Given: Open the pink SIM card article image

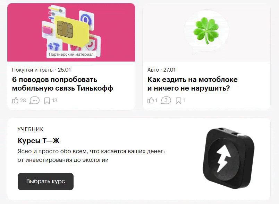Looking at the screenshot, I should [x=71, y=33].
